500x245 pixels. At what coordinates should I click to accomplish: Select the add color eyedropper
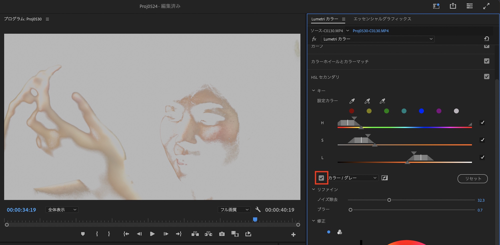click(367, 101)
